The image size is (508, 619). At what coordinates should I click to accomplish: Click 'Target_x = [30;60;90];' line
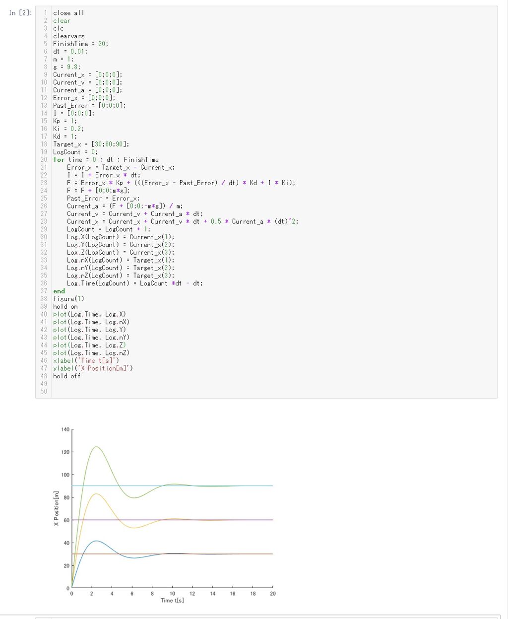(91, 144)
